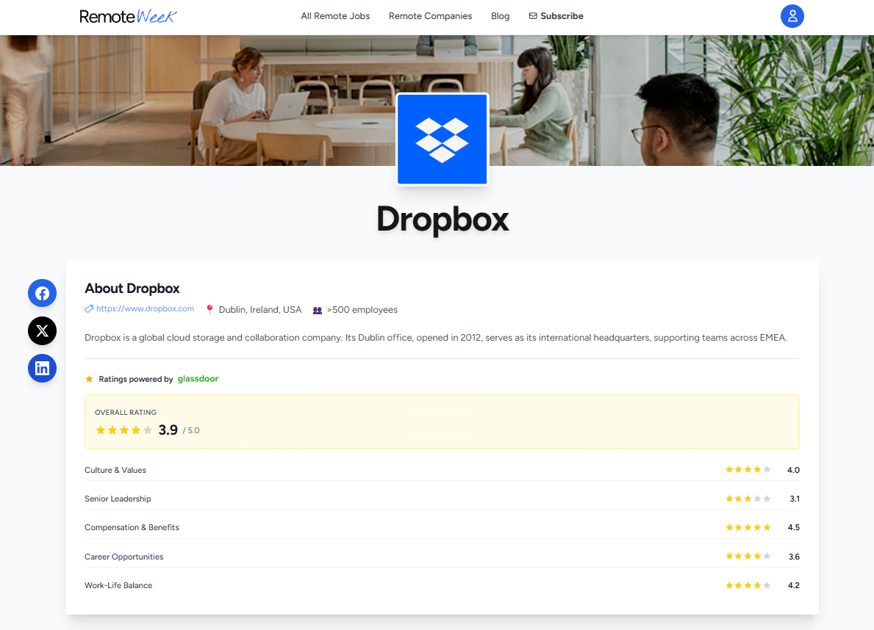
Task: Click the Compensation & Benefits rating stars
Action: pos(748,527)
